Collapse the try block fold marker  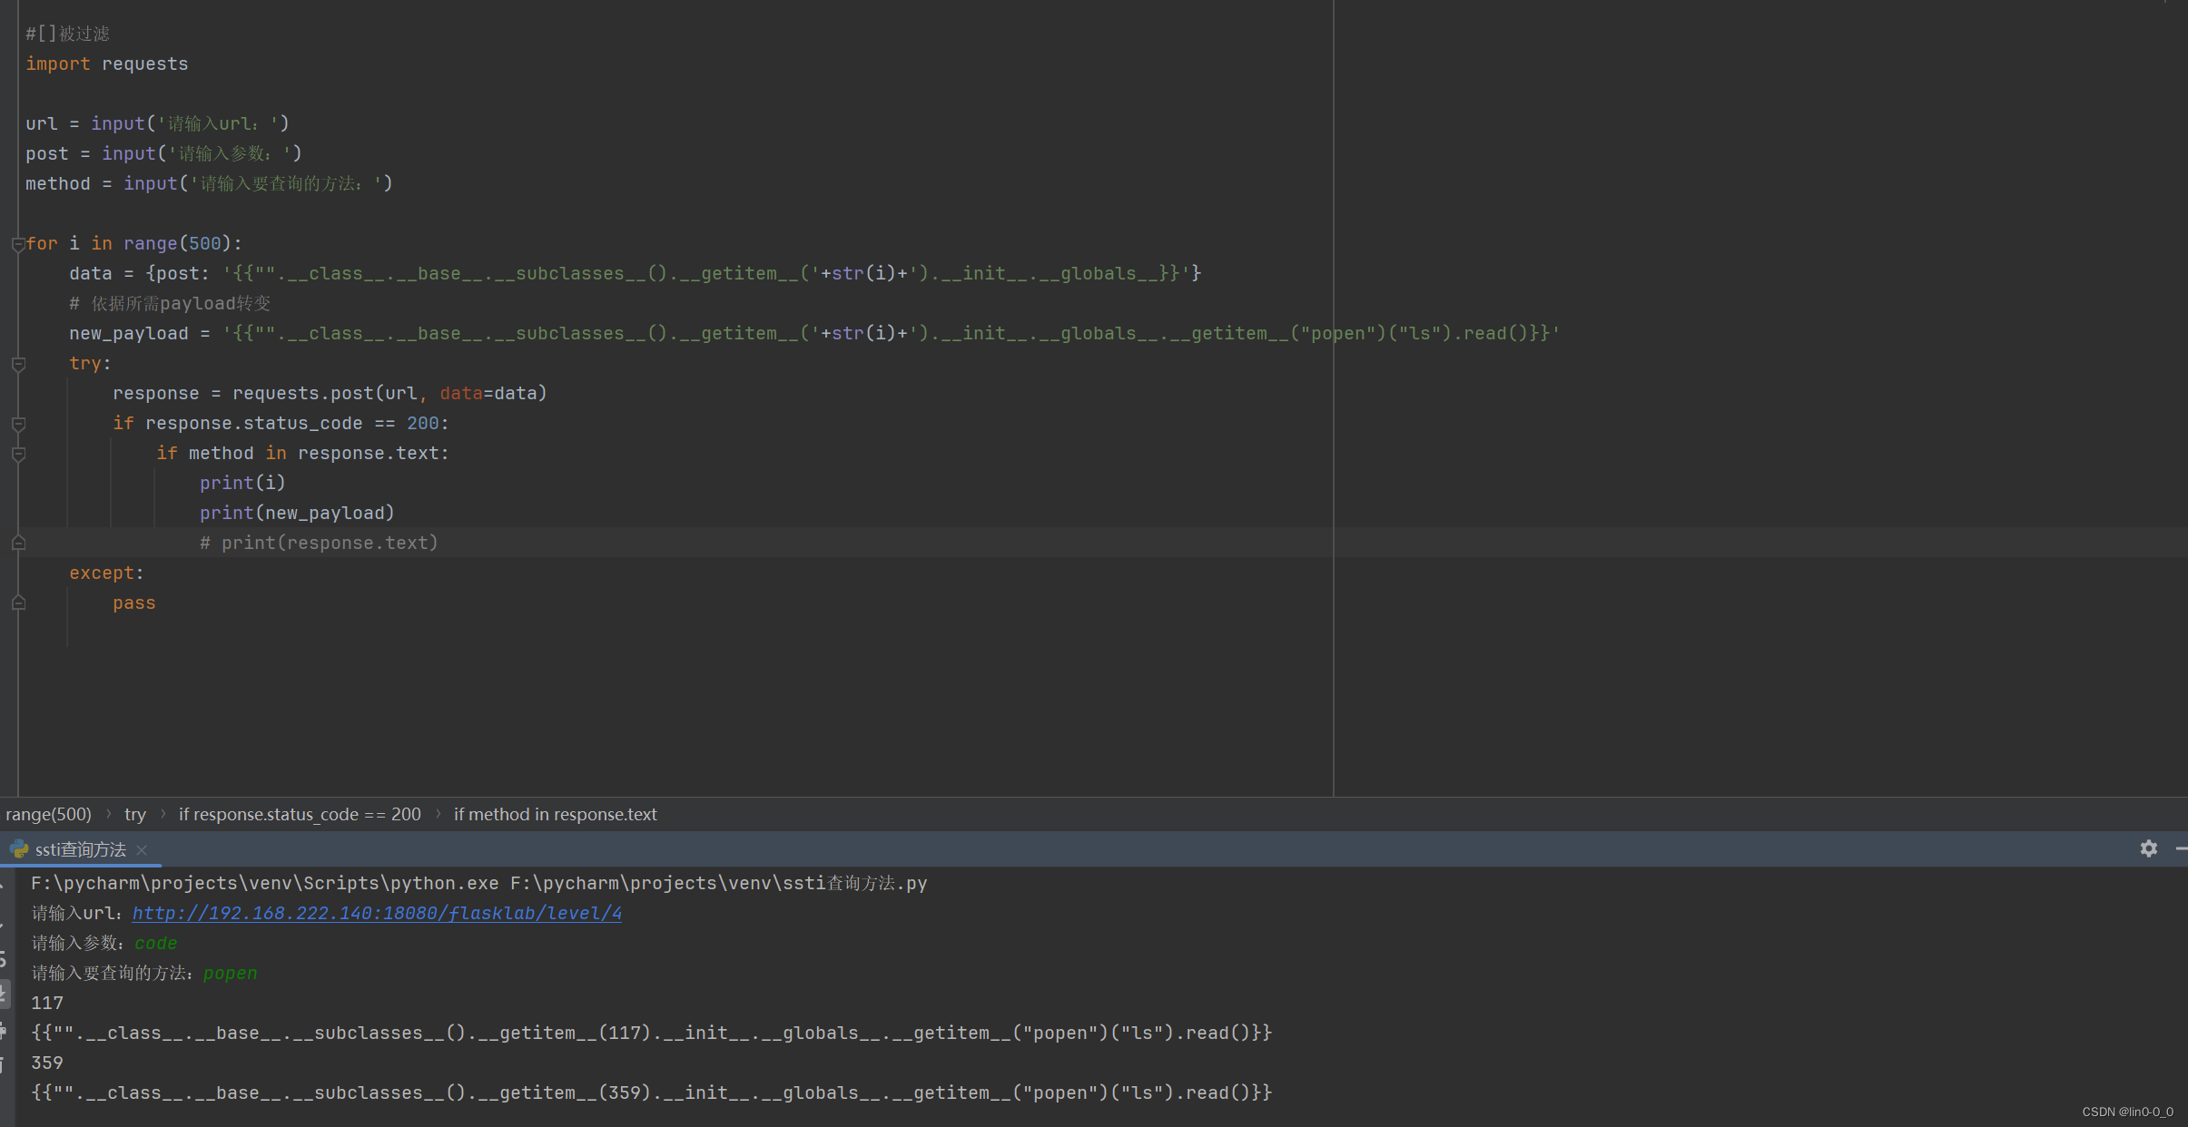(17, 364)
